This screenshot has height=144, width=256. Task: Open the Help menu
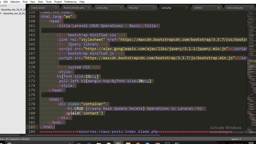pyautogui.click(x=82, y=2)
